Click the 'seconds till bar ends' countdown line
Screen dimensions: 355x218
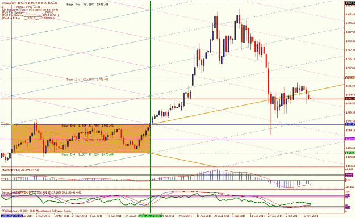click(32, 10)
